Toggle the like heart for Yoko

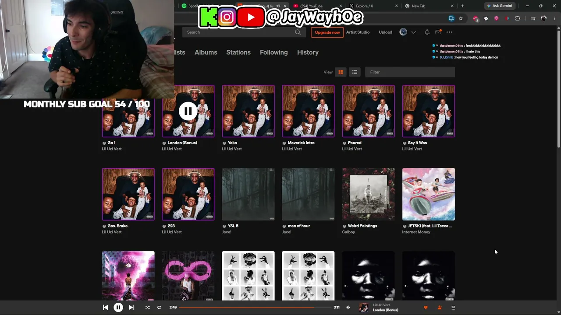pyautogui.click(x=224, y=143)
